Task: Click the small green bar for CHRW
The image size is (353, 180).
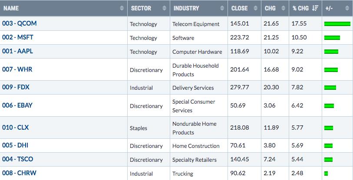Action: 326,173
